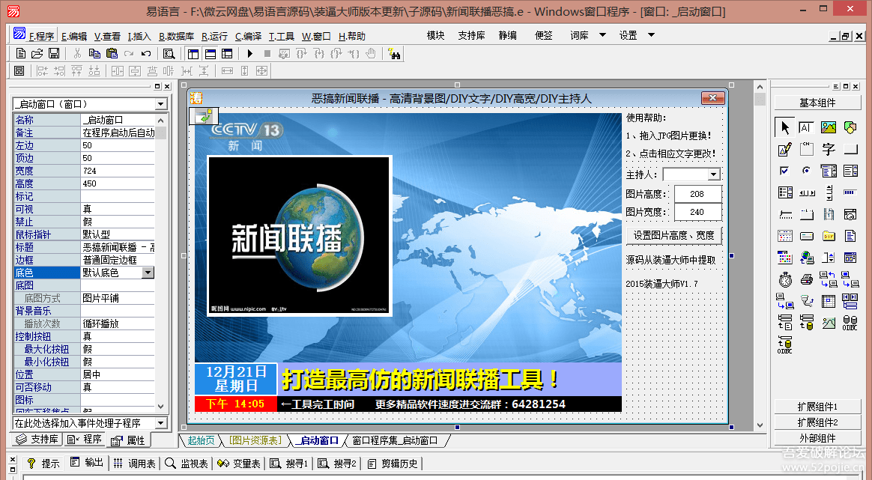Image resolution: width=872 pixels, height=480 pixels.
Task: Click the window preview icon on the alignment toolbar
Action: (x=19, y=70)
